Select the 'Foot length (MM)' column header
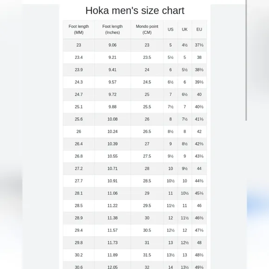 click(78, 30)
